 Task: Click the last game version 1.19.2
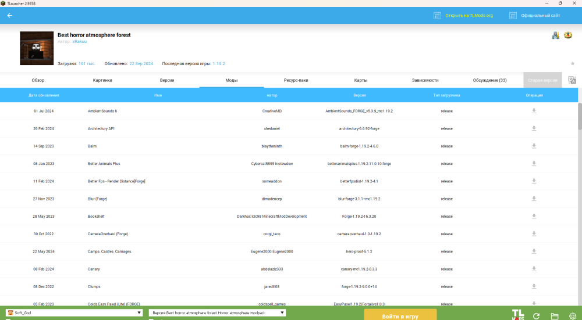219,64
